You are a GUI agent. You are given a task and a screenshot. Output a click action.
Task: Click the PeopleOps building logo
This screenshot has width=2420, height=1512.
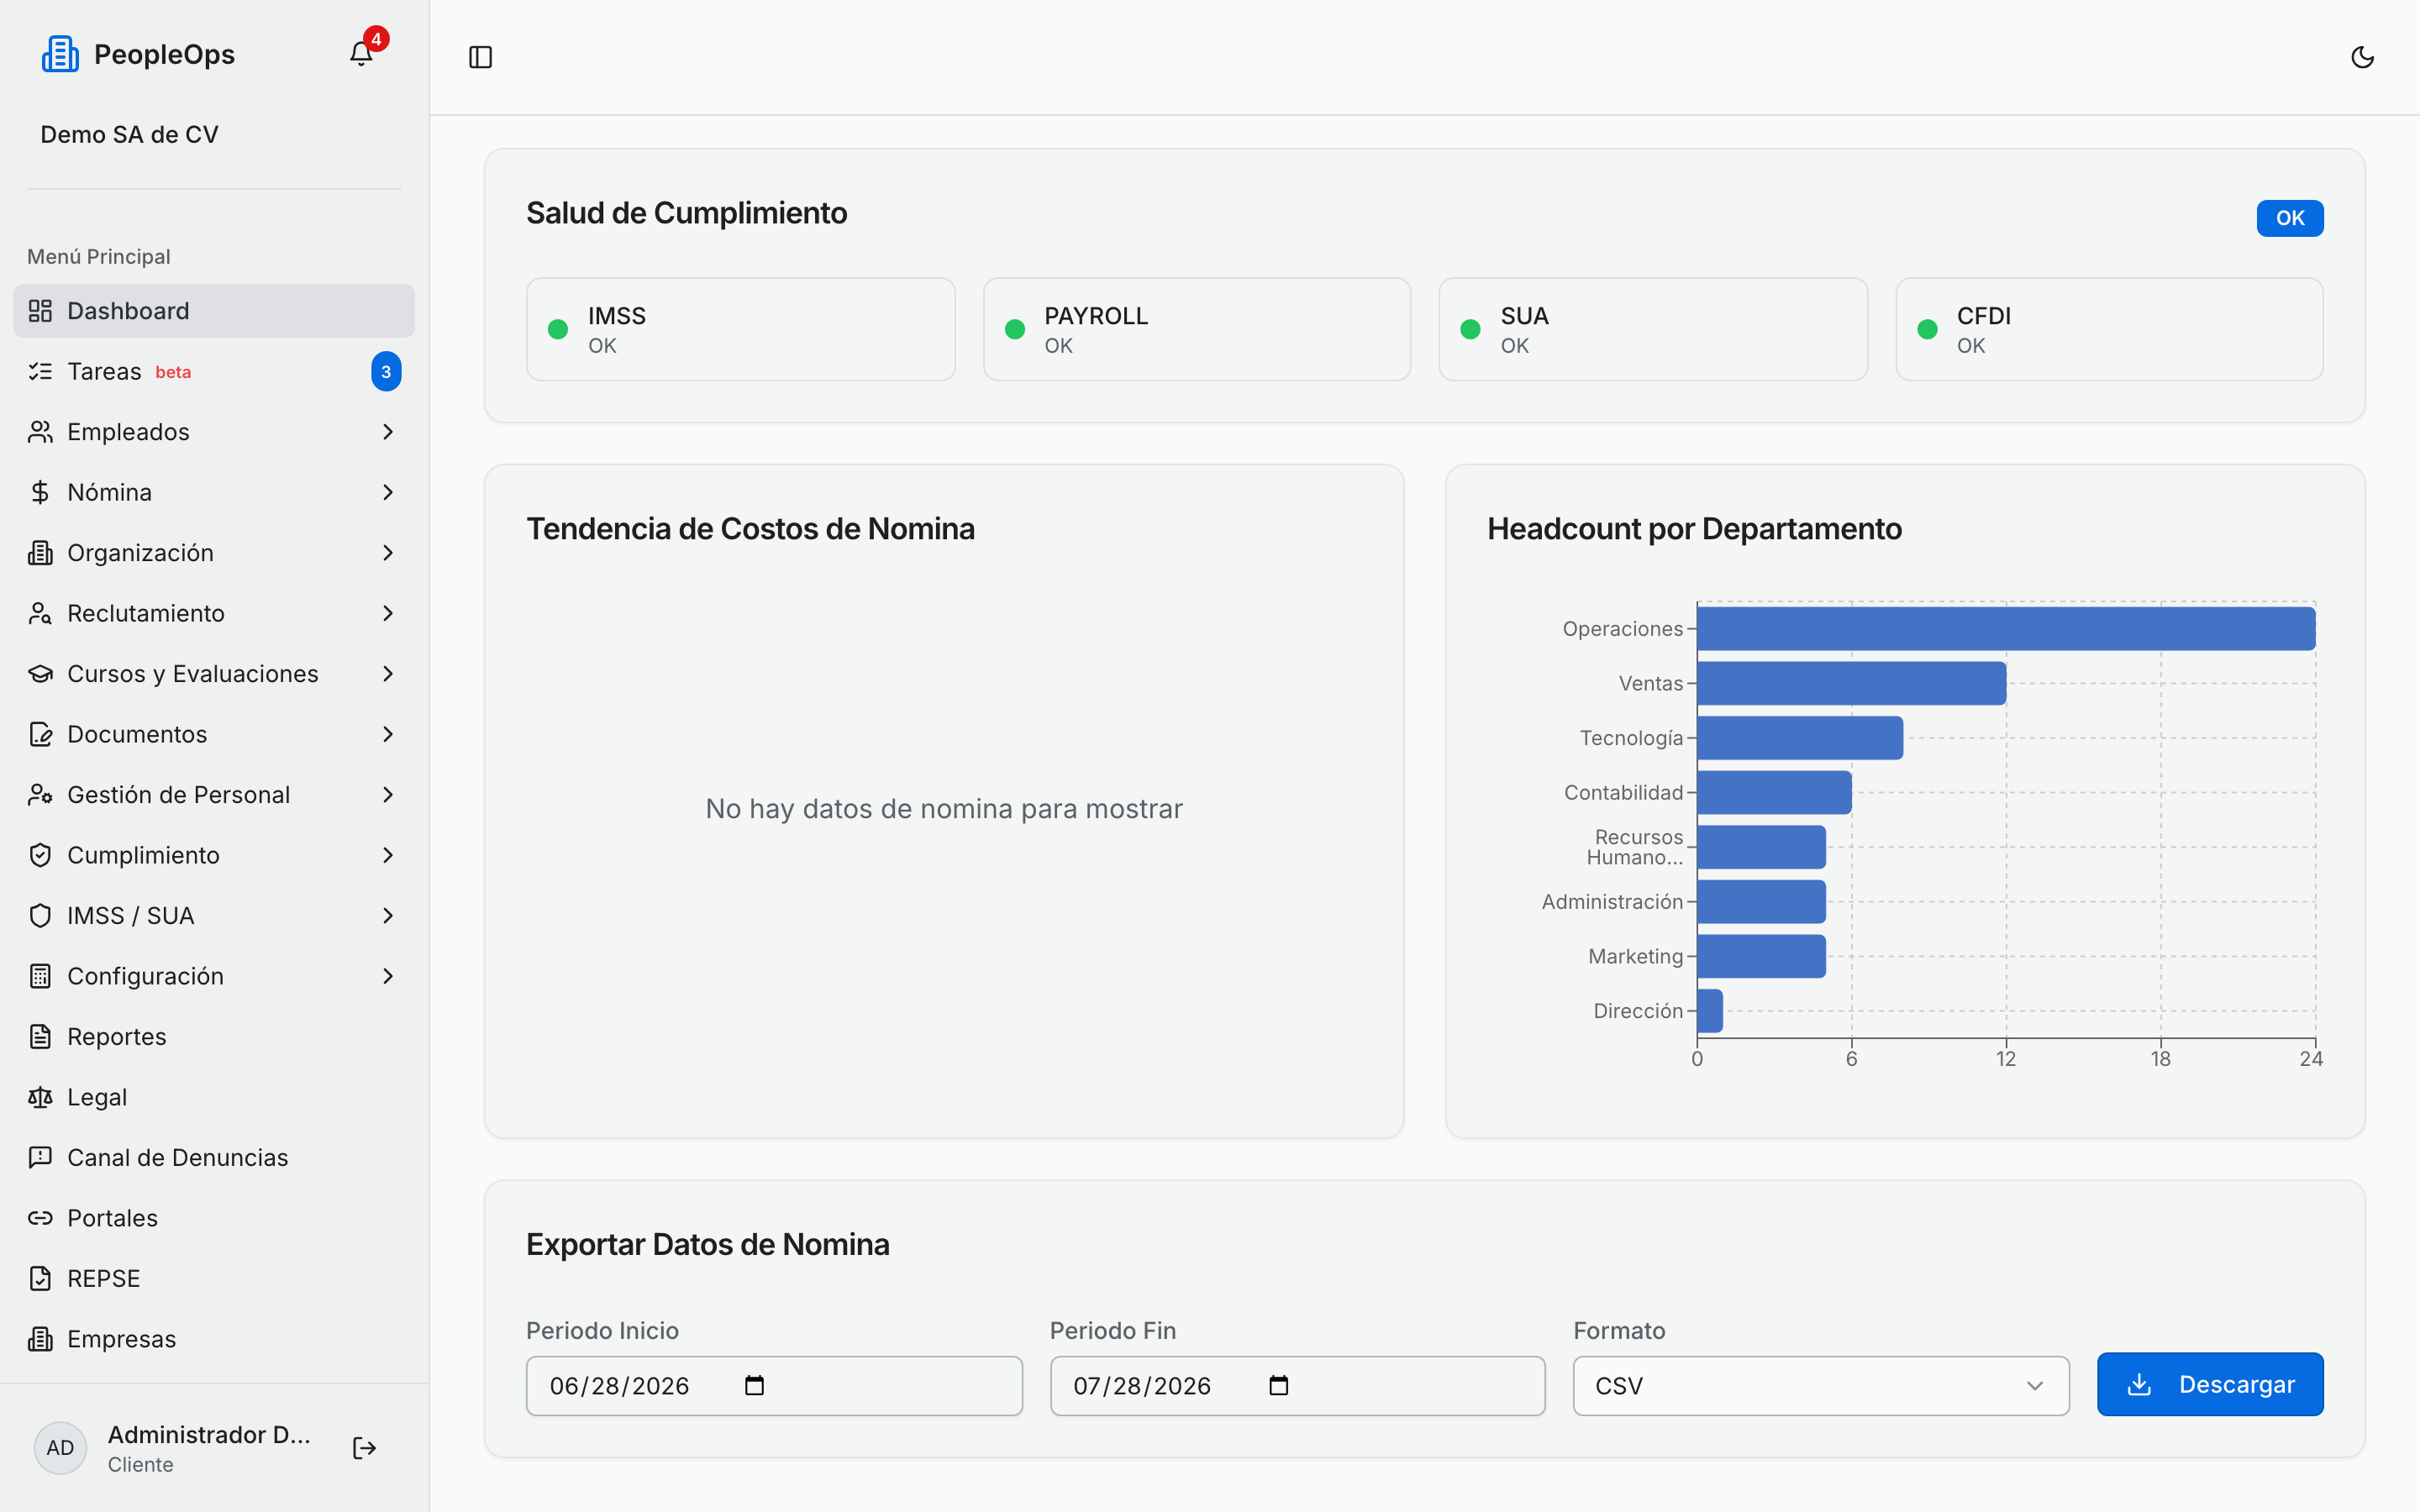coord(60,54)
